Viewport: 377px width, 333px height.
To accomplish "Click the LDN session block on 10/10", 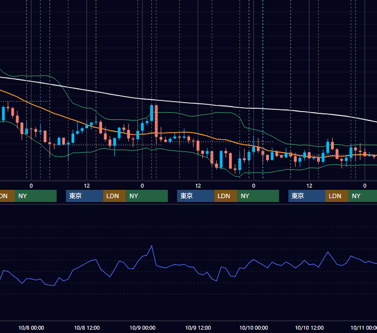I will (337, 196).
